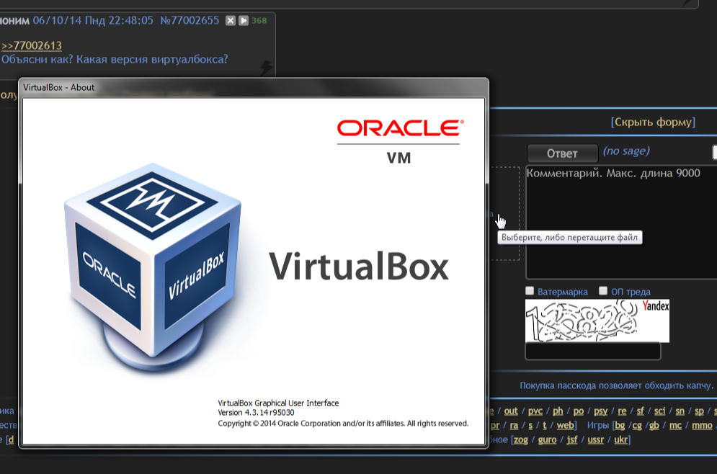
Task: Tick the Ватермарка checkbox
Action: pos(530,291)
